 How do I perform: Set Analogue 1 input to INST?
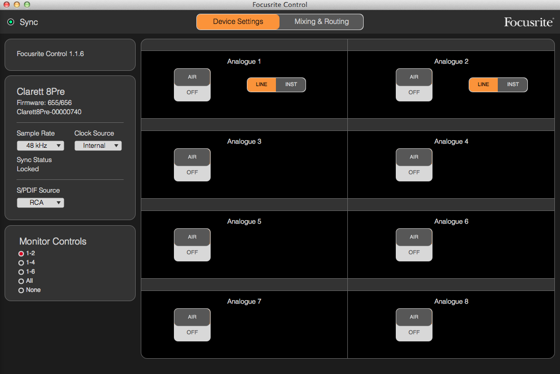[x=291, y=85]
